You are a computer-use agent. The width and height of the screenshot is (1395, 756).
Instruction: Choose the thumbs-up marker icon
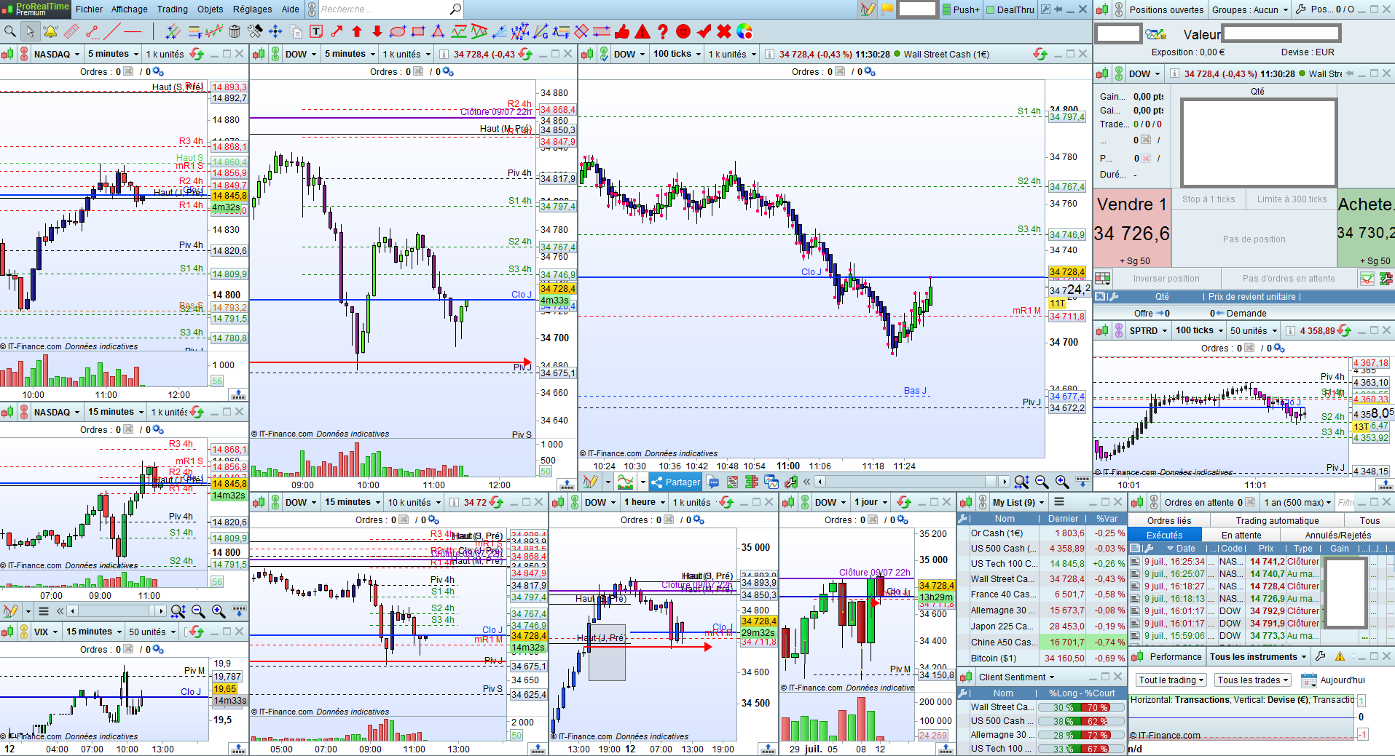coord(622,31)
